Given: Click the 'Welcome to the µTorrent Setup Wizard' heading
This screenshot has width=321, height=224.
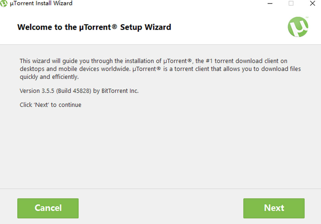Looking at the screenshot, I should [x=94, y=27].
